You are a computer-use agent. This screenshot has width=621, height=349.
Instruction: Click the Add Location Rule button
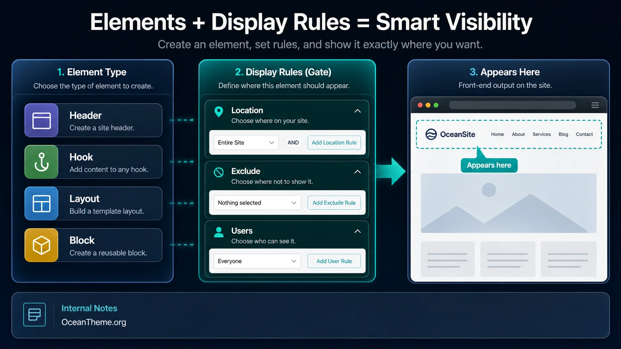(x=334, y=142)
